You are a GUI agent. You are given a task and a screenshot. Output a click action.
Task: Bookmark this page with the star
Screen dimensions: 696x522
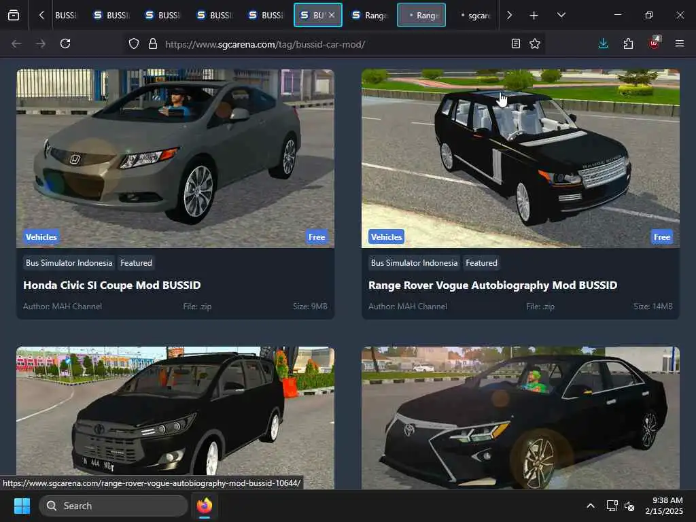[535, 43]
